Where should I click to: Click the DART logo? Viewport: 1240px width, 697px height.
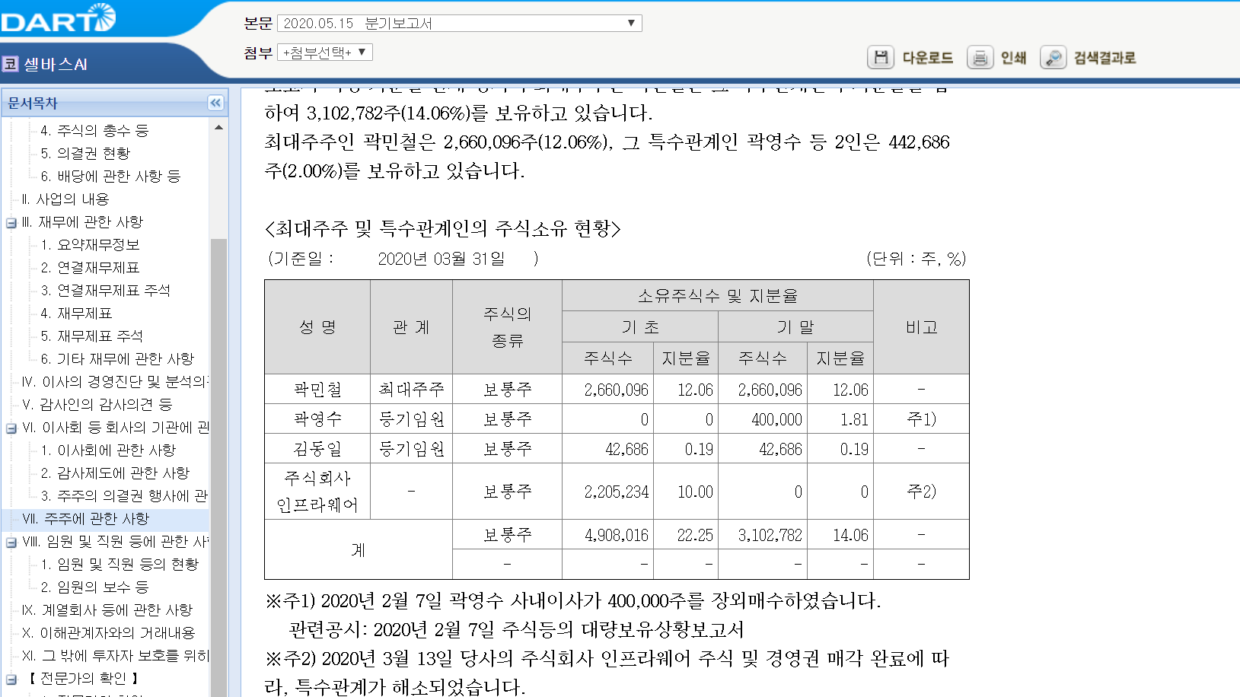pos(58,18)
